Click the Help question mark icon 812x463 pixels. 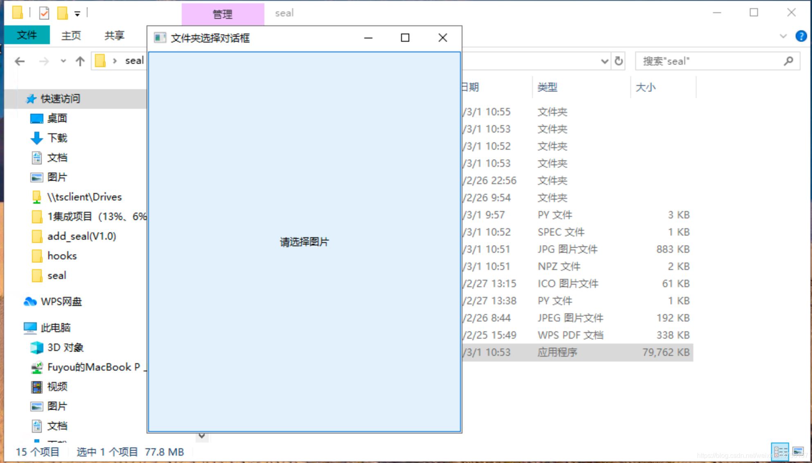(x=801, y=36)
